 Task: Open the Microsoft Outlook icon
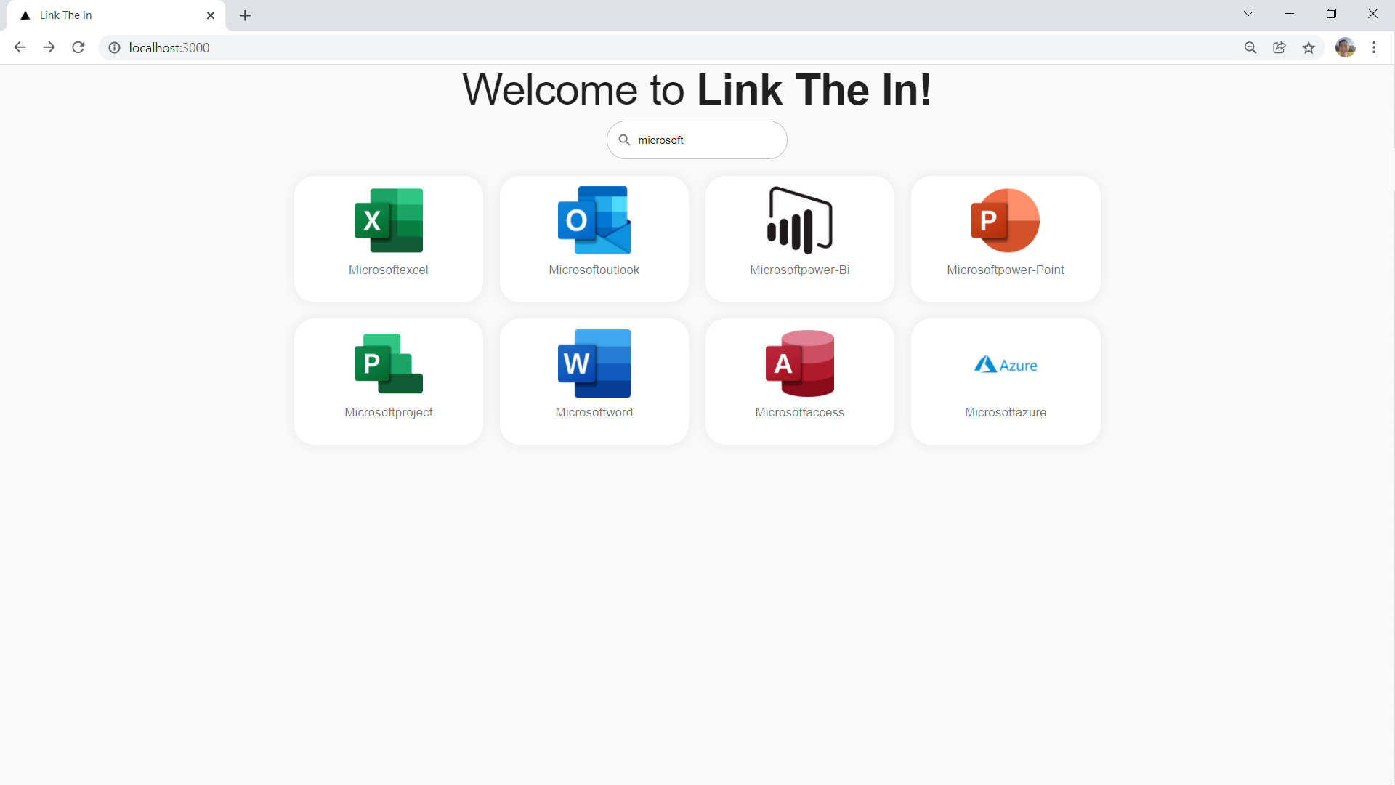coord(594,220)
